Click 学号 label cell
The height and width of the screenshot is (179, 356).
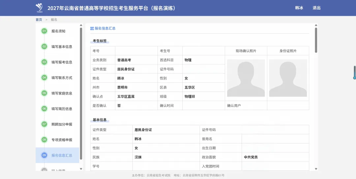(111, 166)
